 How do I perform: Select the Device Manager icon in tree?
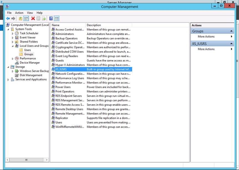point(17,63)
